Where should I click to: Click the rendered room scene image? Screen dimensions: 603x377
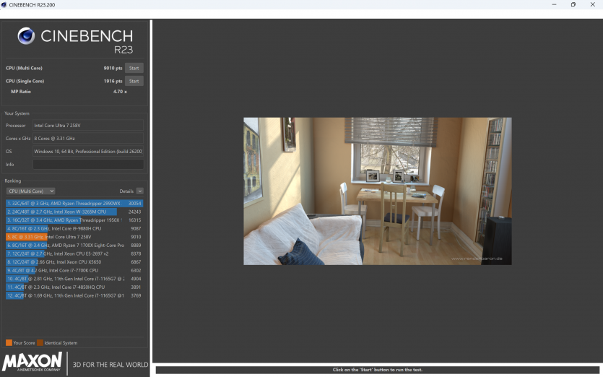377,191
